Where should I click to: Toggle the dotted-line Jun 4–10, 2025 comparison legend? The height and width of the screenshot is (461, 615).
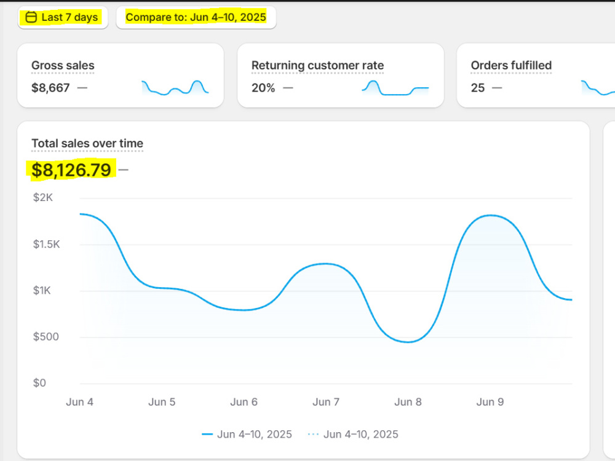pos(353,435)
